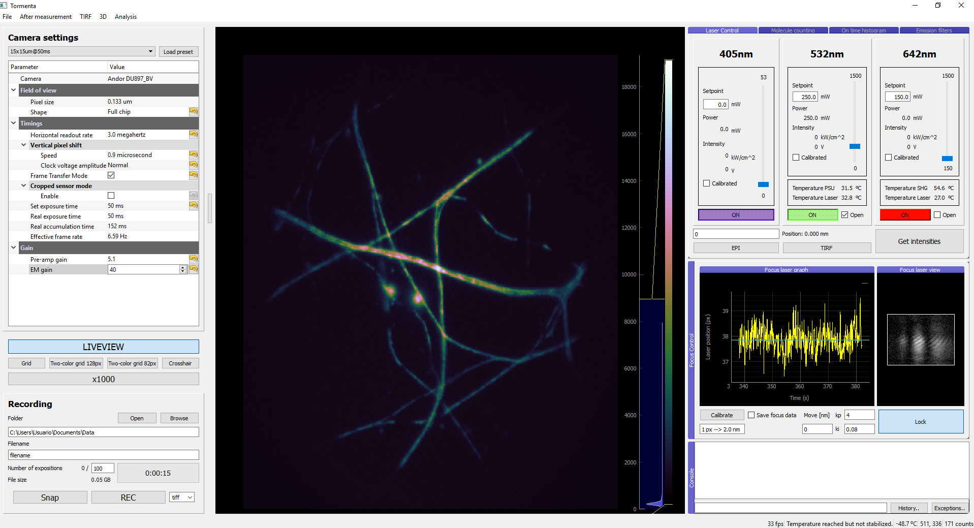Reset Pre-amp gain to default
Image resolution: width=974 pixels, height=528 pixels.
pyautogui.click(x=194, y=259)
